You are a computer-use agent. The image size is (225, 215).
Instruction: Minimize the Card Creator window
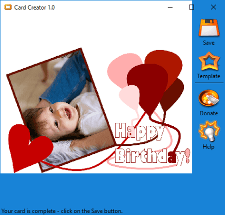(170, 7)
